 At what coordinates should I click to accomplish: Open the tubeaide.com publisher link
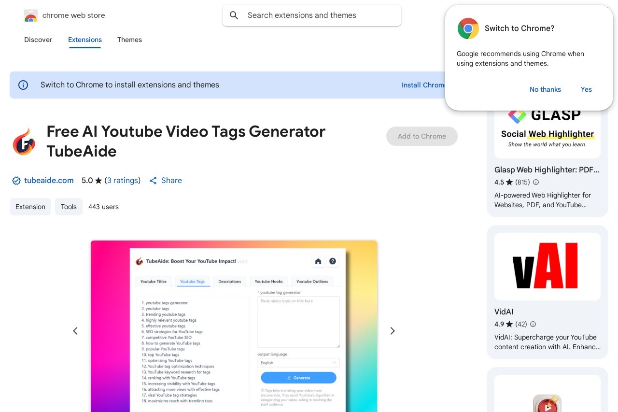click(x=49, y=181)
